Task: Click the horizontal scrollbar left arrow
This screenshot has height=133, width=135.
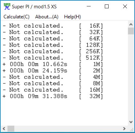Action: 4,129
